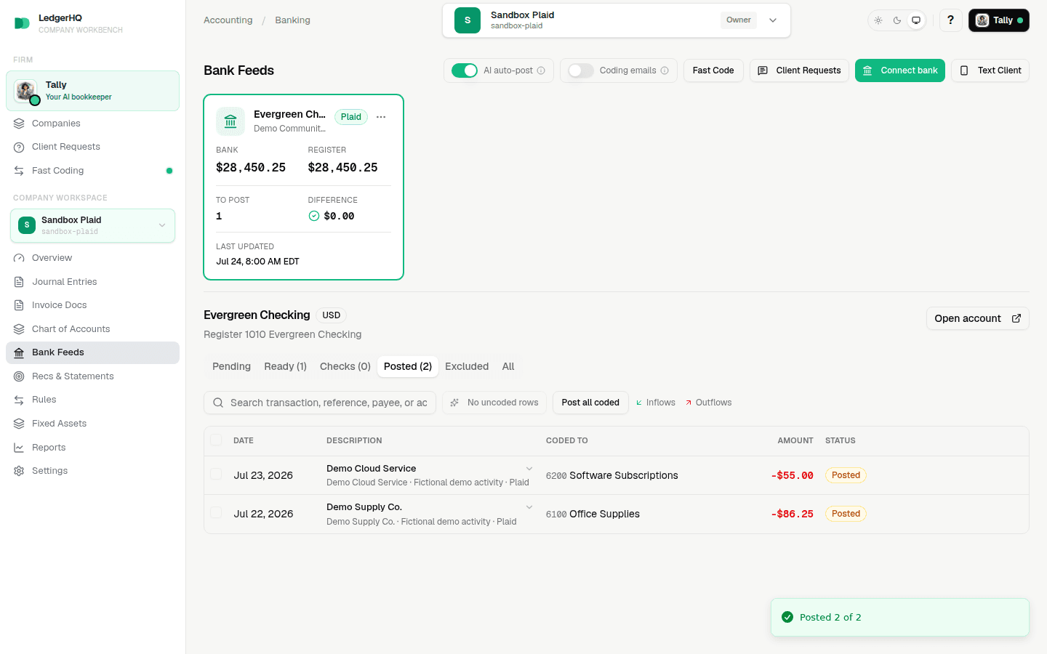Image resolution: width=1047 pixels, height=654 pixels.
Task: Check the select-all header checkbox
Action: (216, 440)
